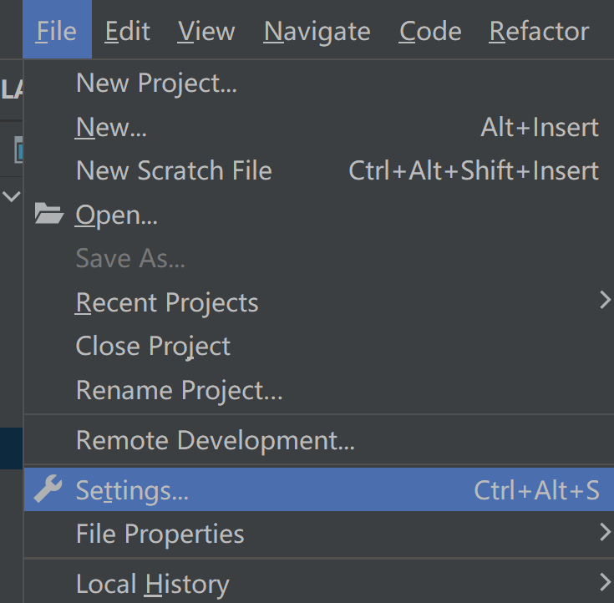Select the Settings... text label

(x=132, y=490)
